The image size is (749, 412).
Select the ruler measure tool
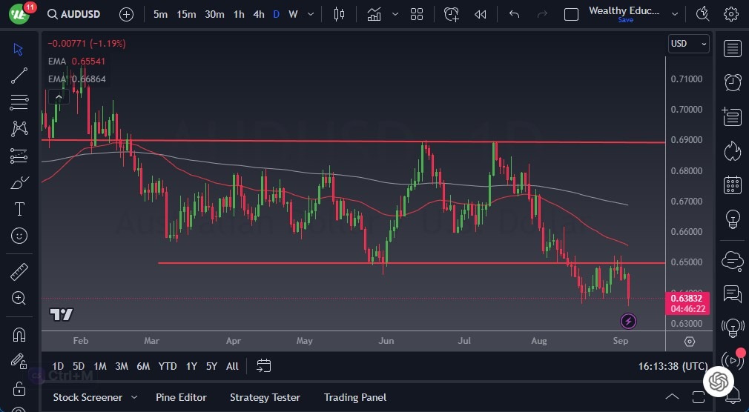[x=19, y=272]
